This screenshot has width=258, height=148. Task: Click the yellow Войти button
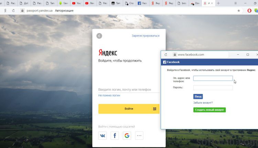point(129,109)
